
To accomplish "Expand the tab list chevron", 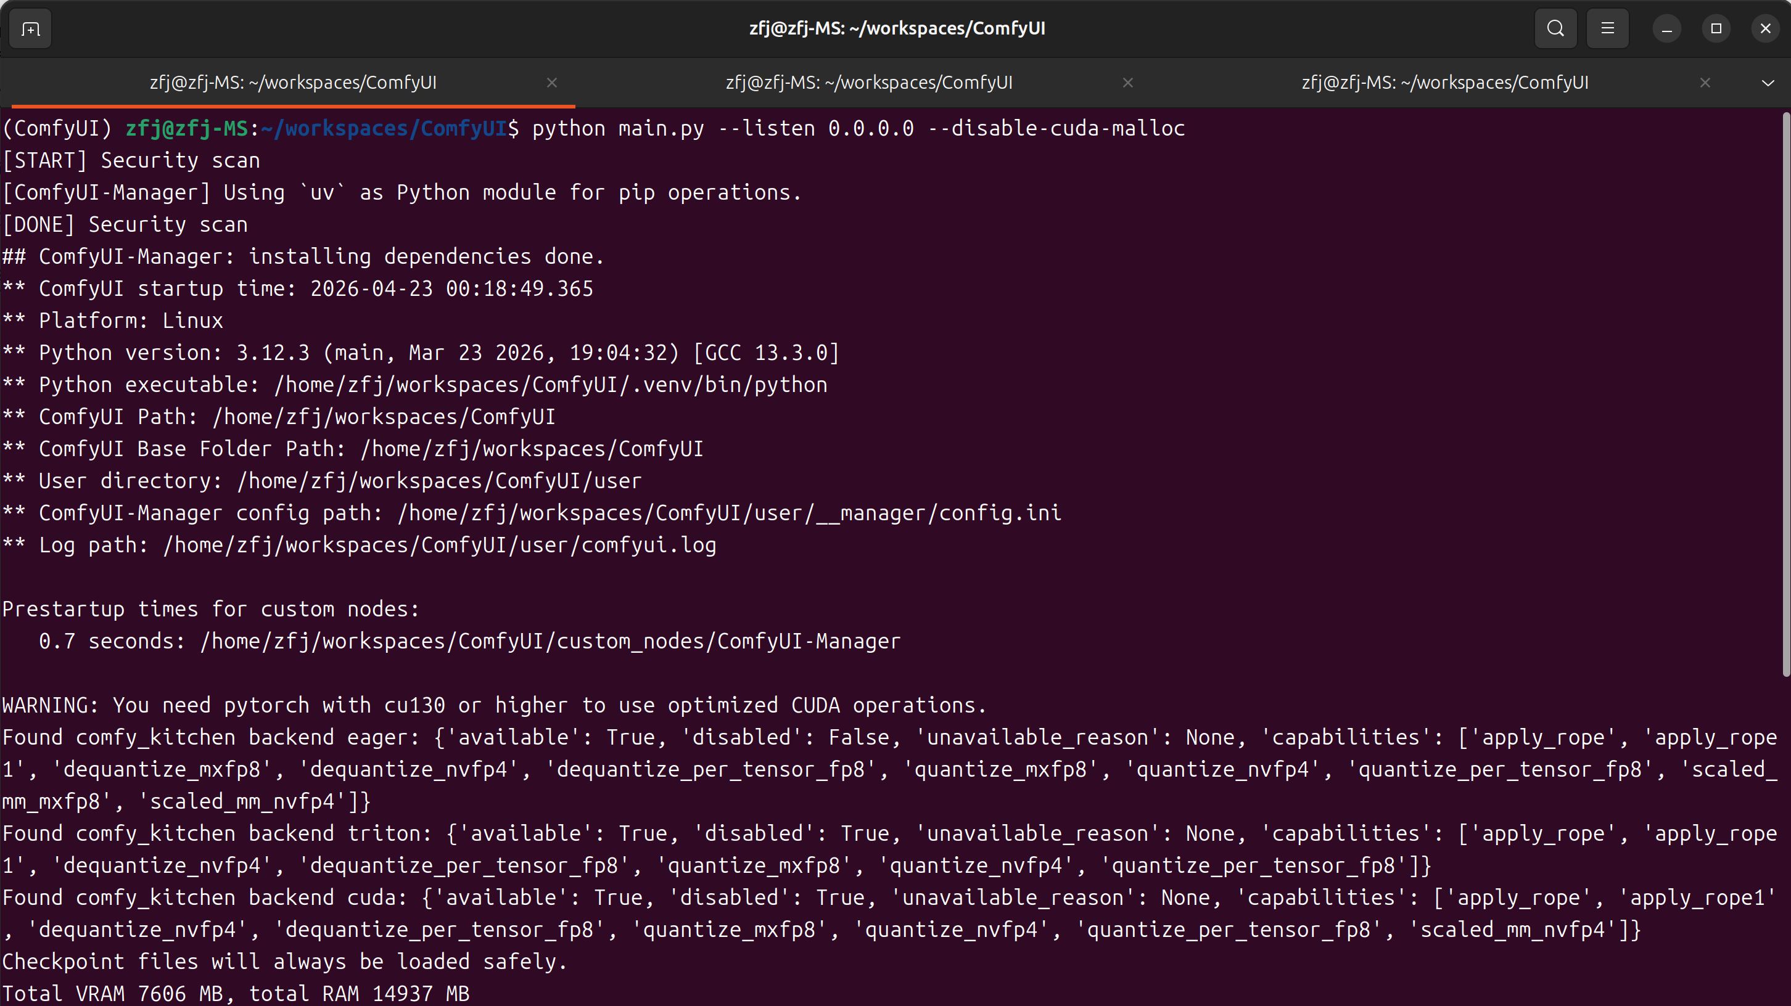I will [1768, 83].
